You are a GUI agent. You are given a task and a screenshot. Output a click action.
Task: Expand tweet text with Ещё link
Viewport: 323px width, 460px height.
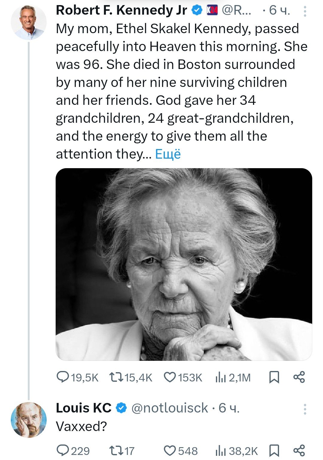(168, 154)
